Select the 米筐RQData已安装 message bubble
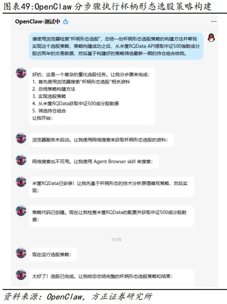Screen dimensions: 227x304 111,187
